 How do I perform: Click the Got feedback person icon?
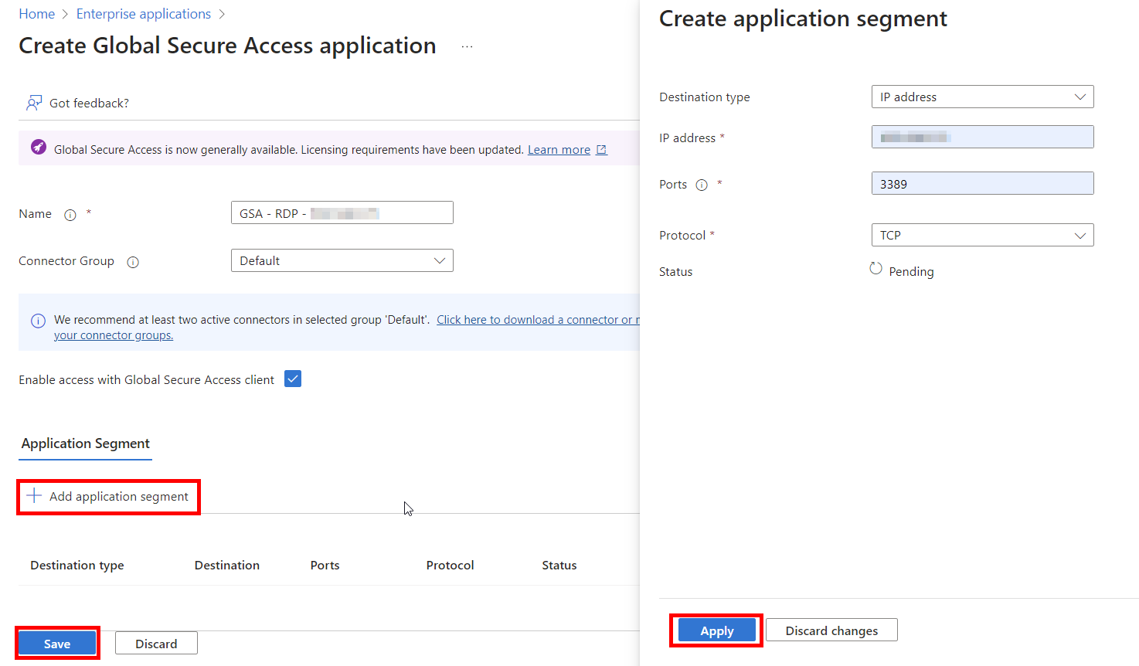click(34, 103)
